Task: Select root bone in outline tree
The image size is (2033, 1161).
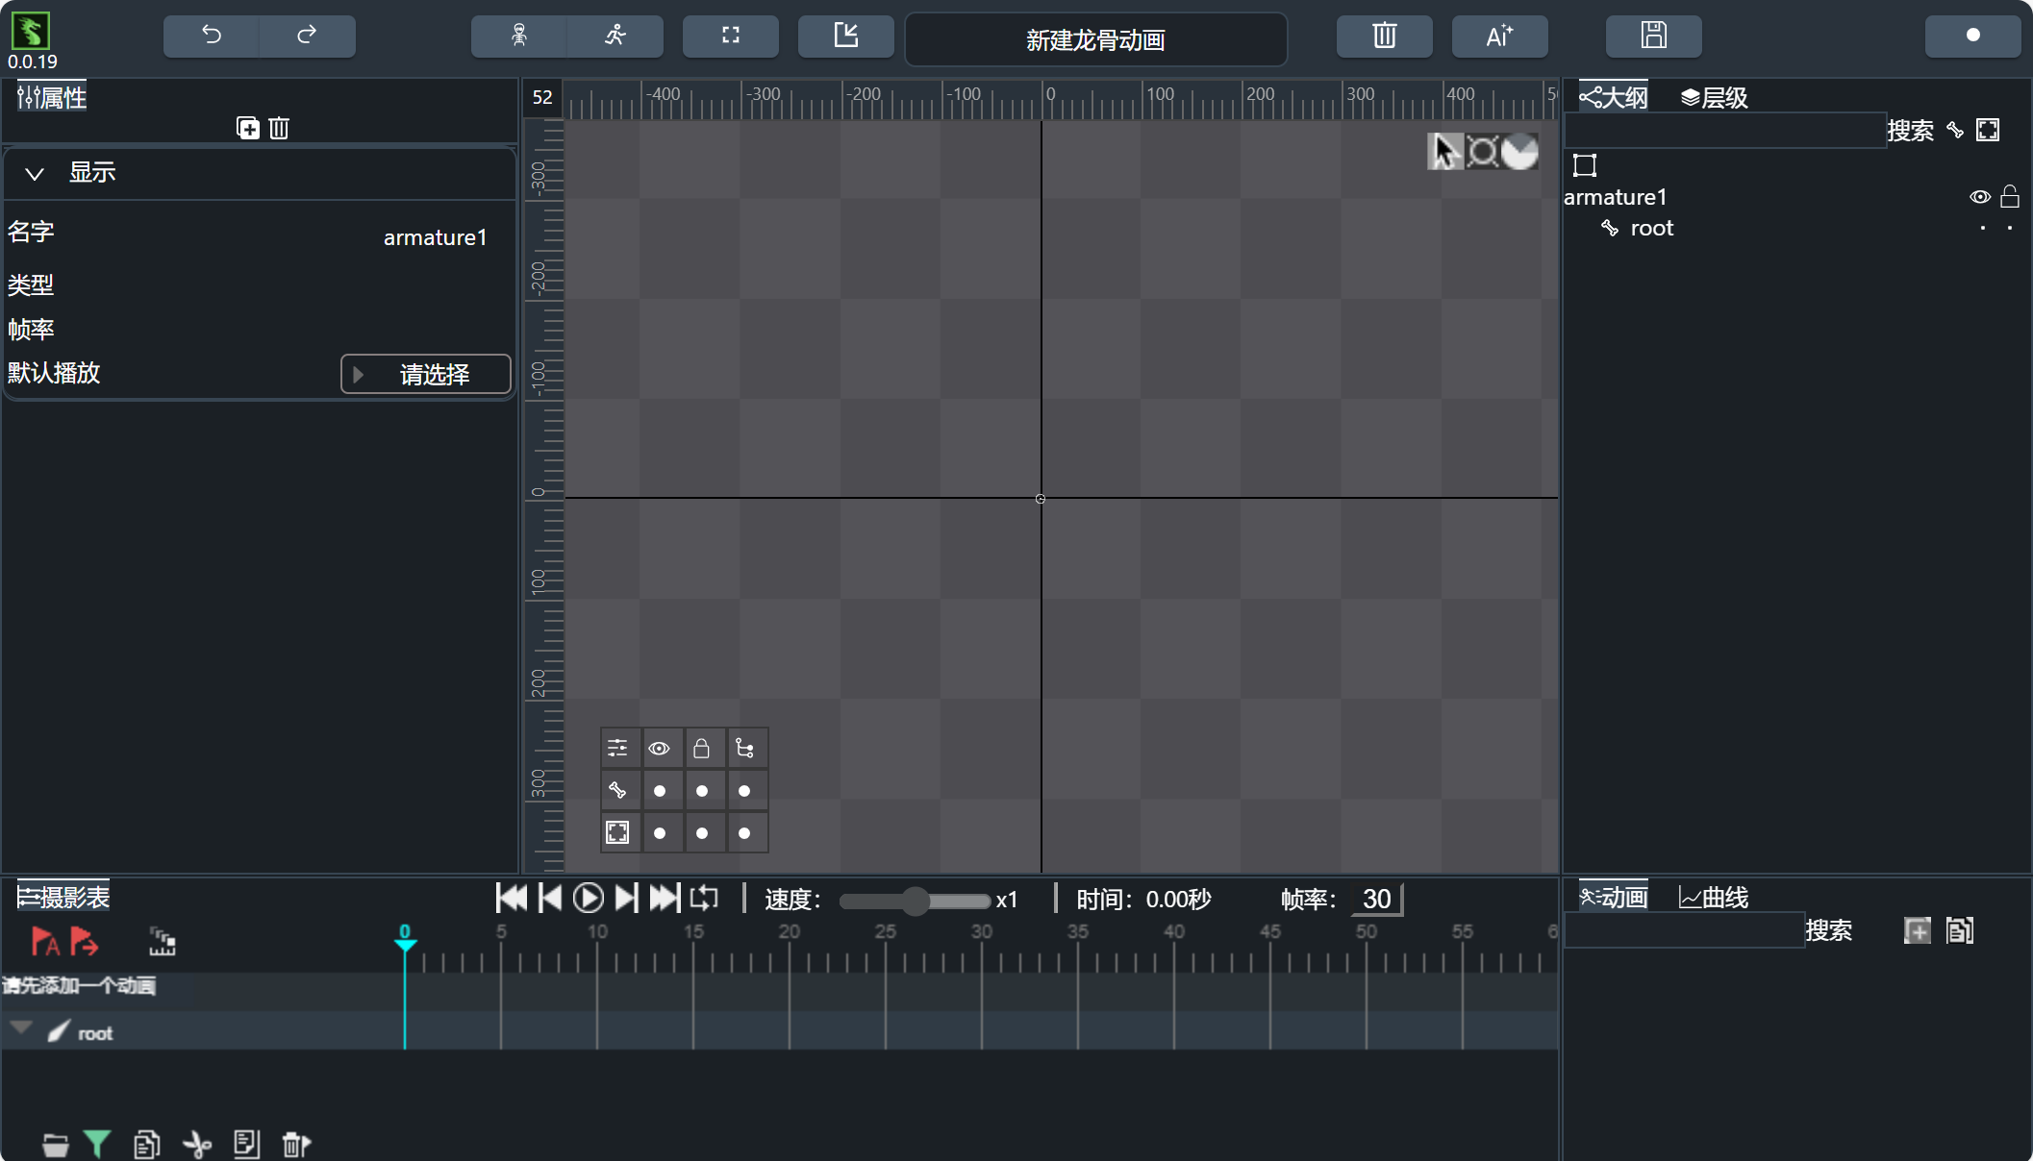Action: (1651, 228)
